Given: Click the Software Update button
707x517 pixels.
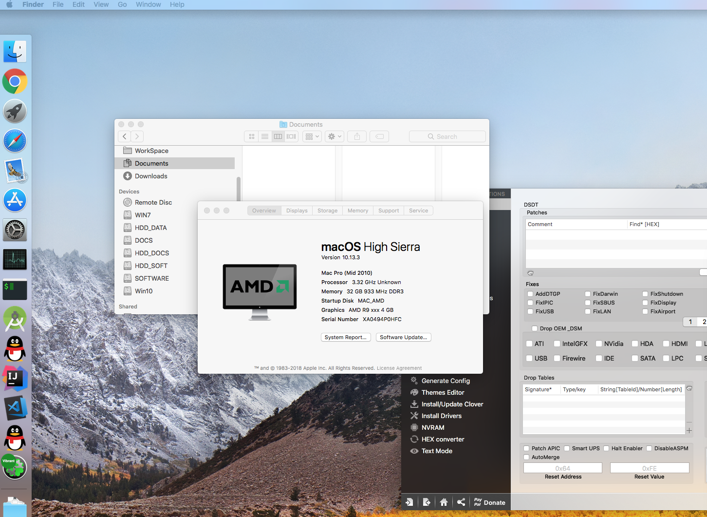Looking at the screenshot, I should 404,337.
